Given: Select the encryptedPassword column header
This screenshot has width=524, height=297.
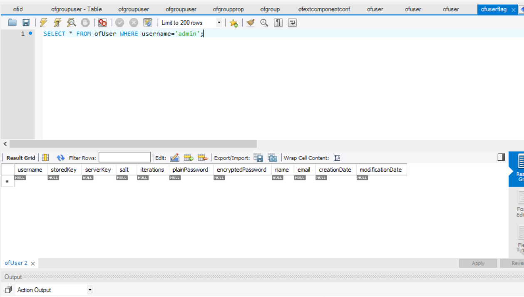Looking at the screenshot, I should tap(242, 170).
